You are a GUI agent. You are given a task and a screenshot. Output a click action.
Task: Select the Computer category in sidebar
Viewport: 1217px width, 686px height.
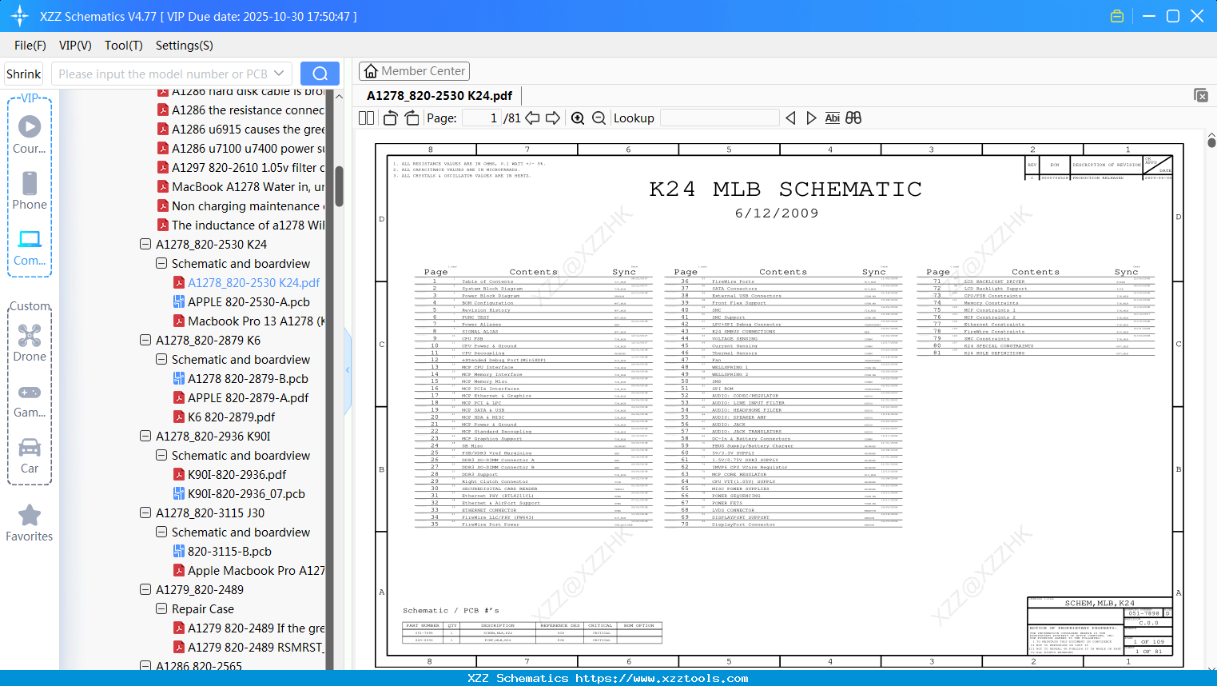click(30, 248)
